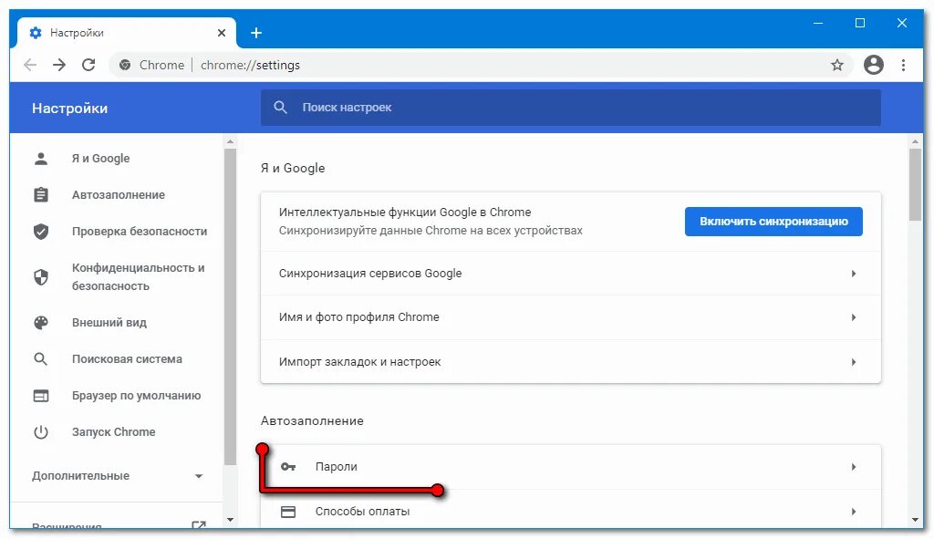Click the search magnifier icon in settings
This screenshot has width=934, height=539.
point(280,108)
